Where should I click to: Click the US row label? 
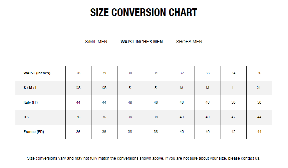pos(26,117)
